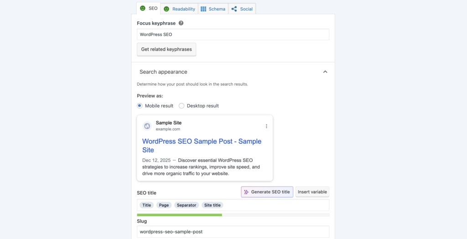The width and height of the screenshot is (467, 239).
Task: Select the Mobile result radio button
Action: click(x=140, y=106)
